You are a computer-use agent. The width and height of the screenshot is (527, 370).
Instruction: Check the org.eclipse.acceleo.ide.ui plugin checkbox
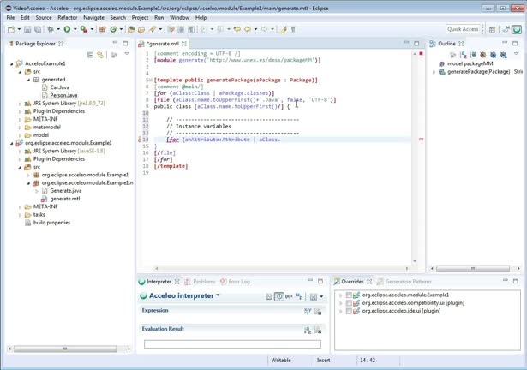coord(349,311)
